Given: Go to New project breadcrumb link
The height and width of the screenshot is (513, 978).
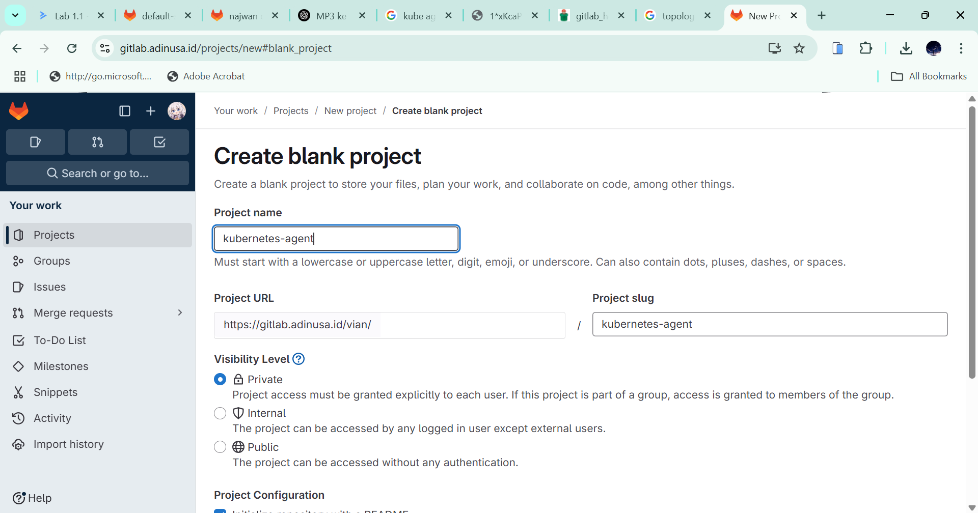Looking at the screenshot, I should [350, 111].
